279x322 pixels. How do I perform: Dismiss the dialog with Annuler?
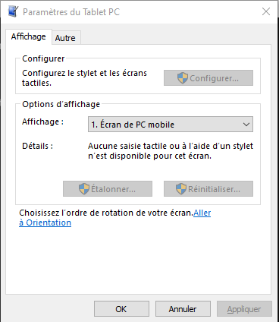[183, 309]
